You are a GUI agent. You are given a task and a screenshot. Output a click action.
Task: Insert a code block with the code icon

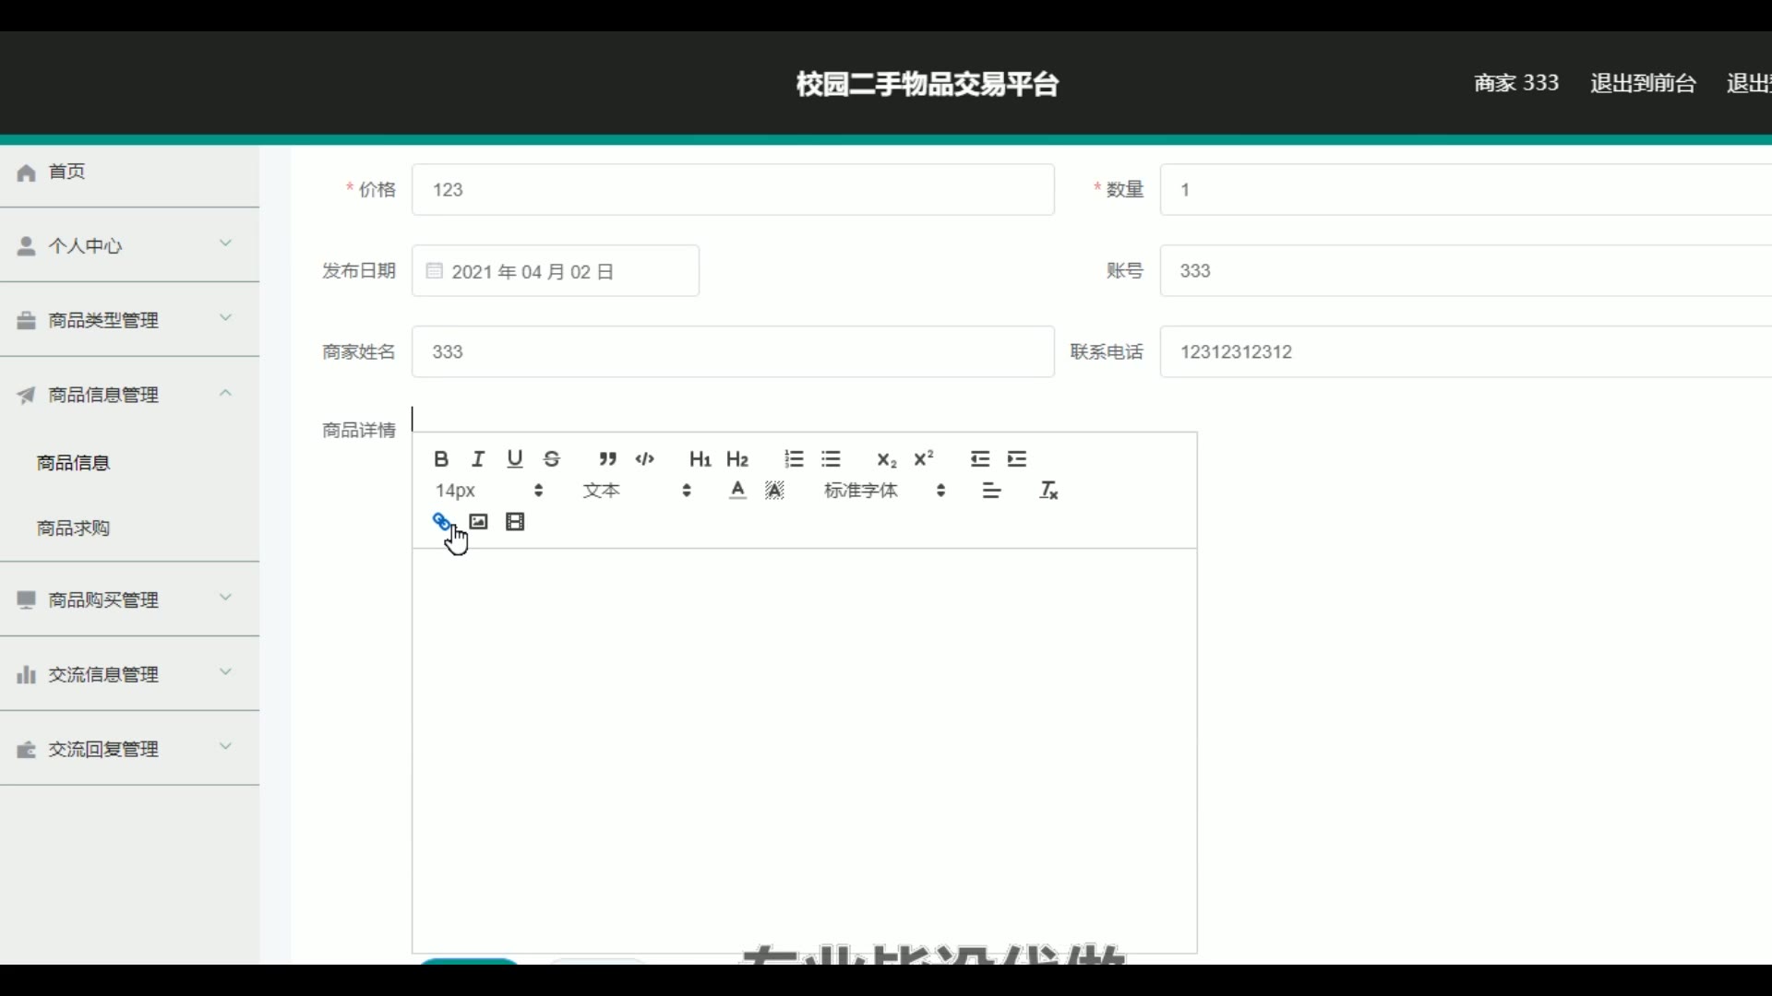[645, 459]
